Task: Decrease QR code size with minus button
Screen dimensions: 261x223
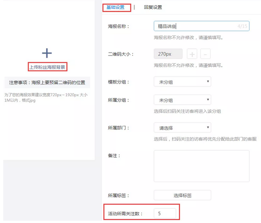Action: coord(205,54)
